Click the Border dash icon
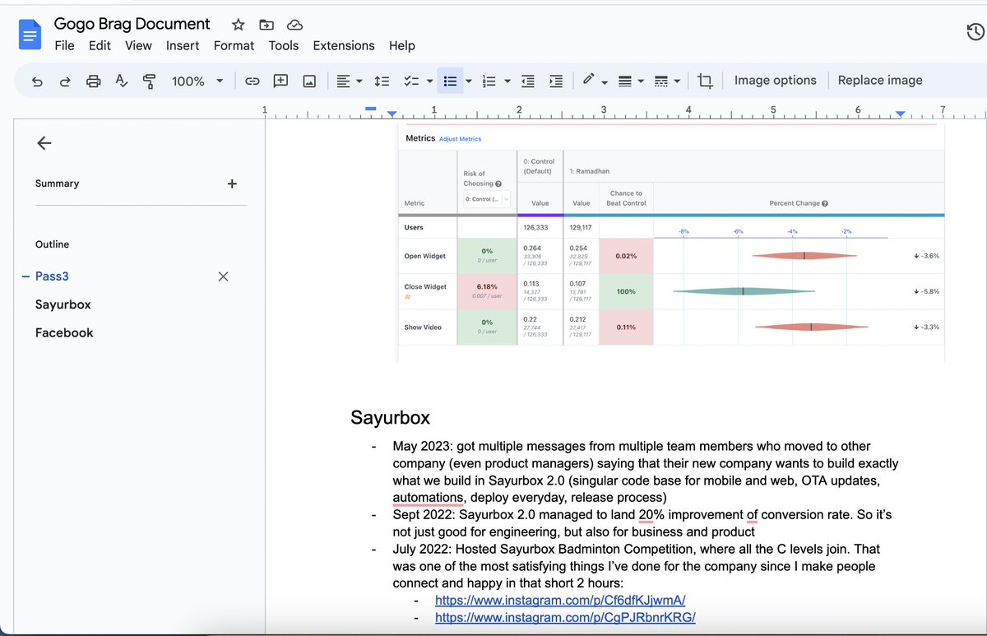The image size is (987, 636). [660, 81]
